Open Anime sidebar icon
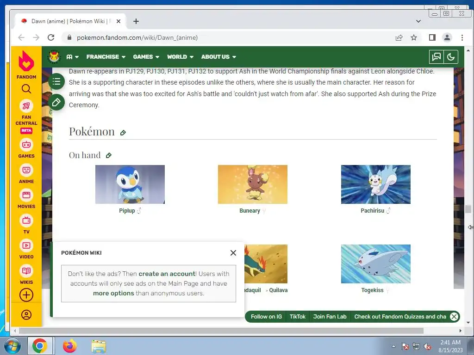The image size is (474, 355). (x=26, y=170)
